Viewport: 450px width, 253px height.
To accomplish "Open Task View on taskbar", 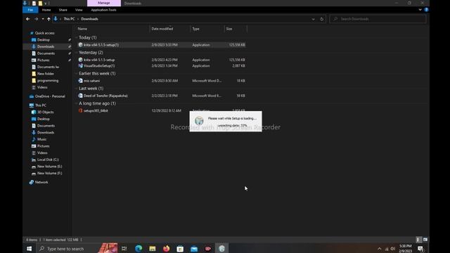I will (124, 248).
